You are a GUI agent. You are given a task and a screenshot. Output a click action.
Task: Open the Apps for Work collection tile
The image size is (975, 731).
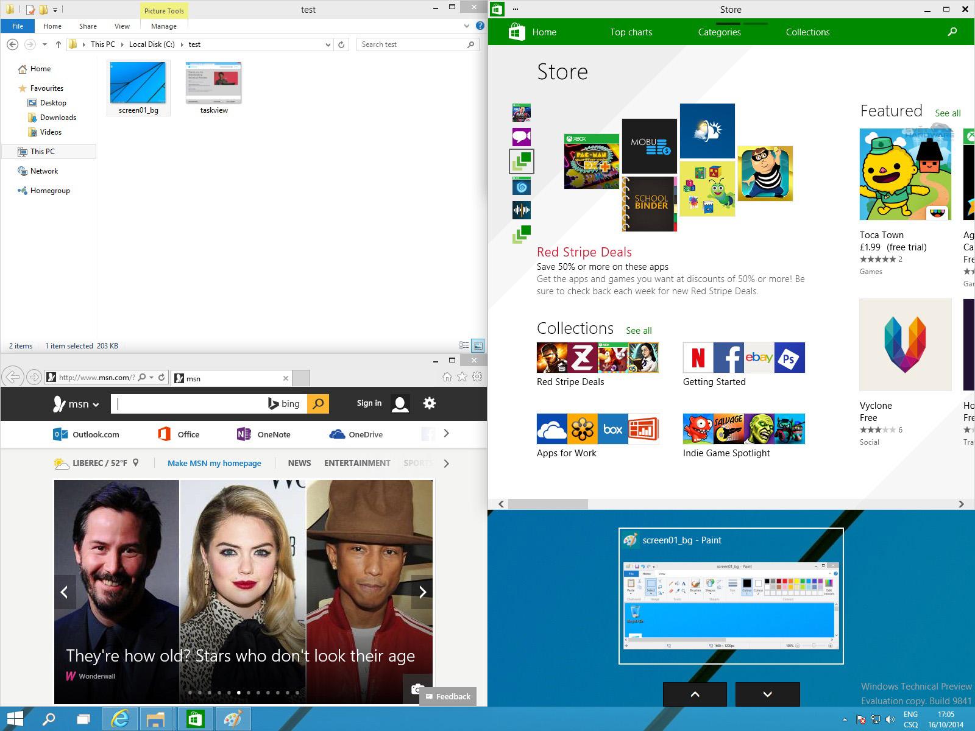tap(597, 429)
